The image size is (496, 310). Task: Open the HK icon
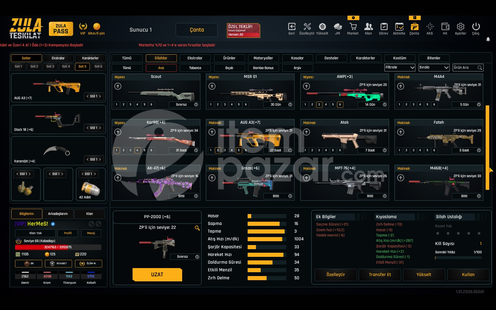pyautogui.click(x=445, y=27)
